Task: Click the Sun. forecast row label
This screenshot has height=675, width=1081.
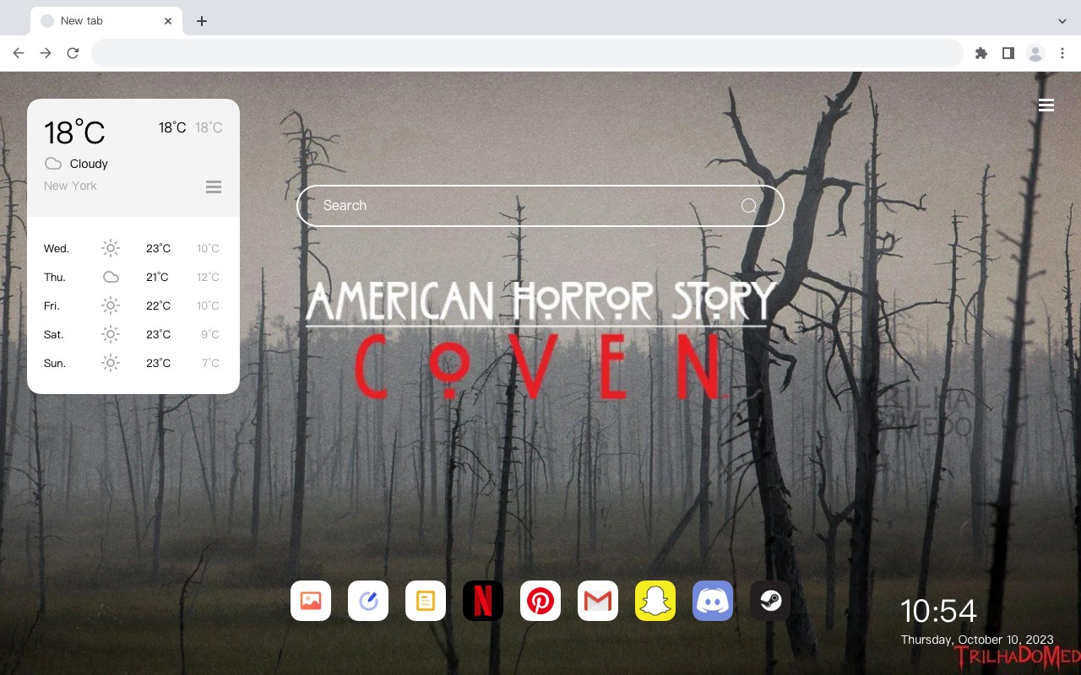Action: 55,363
